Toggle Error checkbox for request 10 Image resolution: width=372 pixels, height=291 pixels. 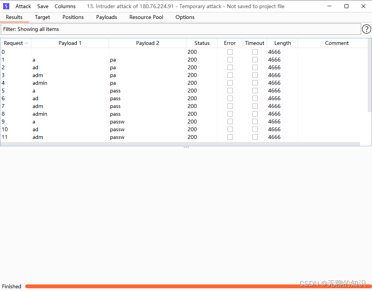tap(230, 129)
